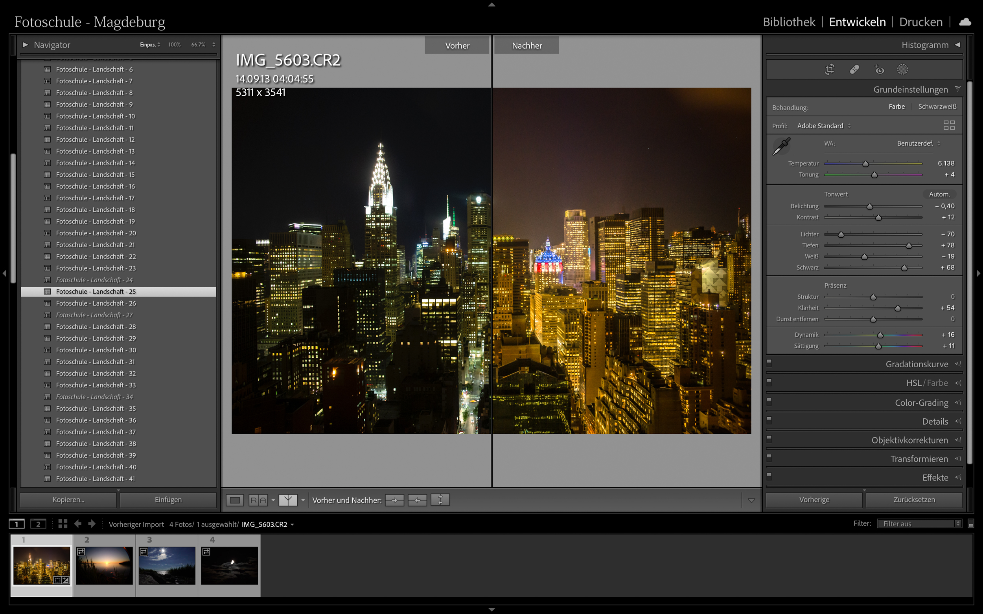Screen dimensions: 983x614
Task: Open cloud sync status icon
Action: point(965,22)
